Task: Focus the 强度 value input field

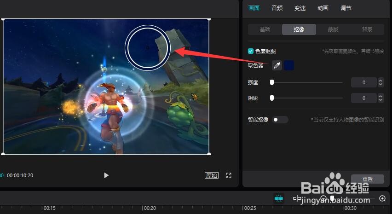Action: [364, 82]
